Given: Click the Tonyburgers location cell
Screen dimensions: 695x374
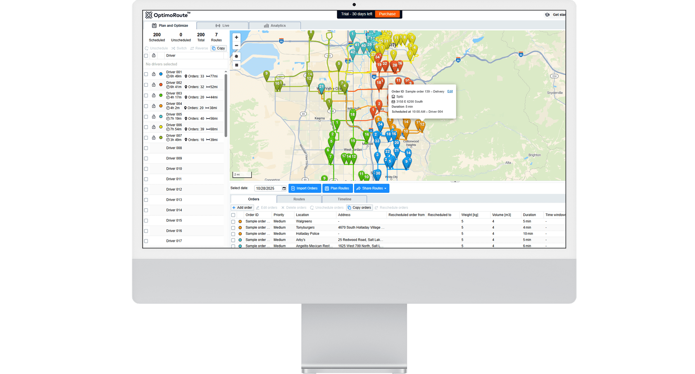Looking at the screenshot, I should [305, 227].
